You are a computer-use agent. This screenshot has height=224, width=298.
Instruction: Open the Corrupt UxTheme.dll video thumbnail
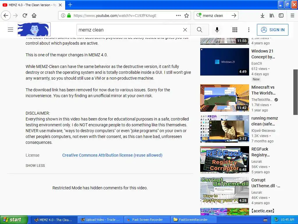[224, 191]
